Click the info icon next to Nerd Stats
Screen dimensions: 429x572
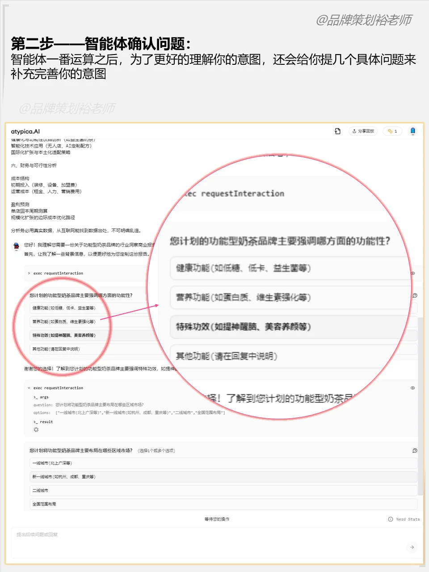tap(391, 519)
